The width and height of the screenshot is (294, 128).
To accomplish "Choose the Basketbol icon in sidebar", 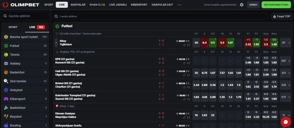I will point(6,72).
